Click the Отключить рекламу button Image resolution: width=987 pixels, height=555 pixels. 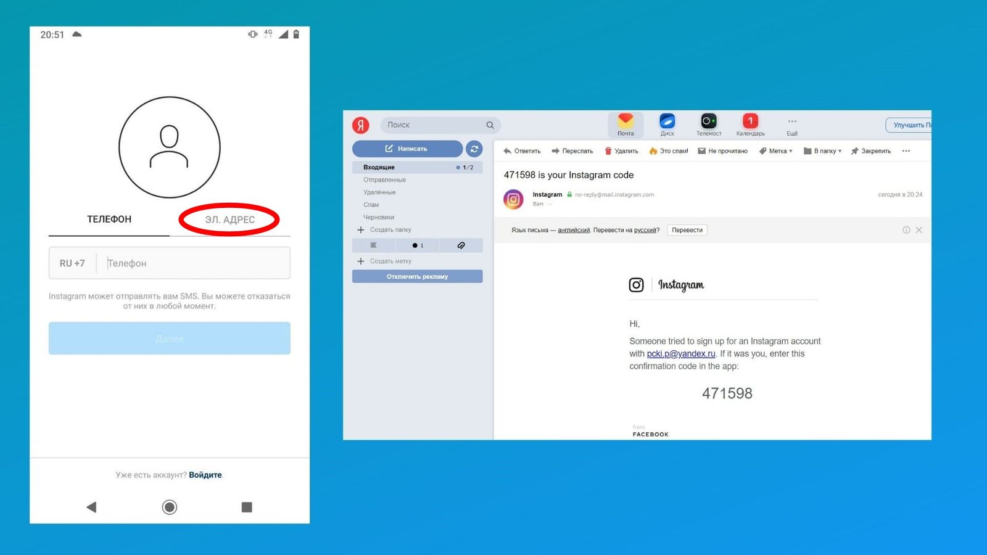tap(418, 276)
